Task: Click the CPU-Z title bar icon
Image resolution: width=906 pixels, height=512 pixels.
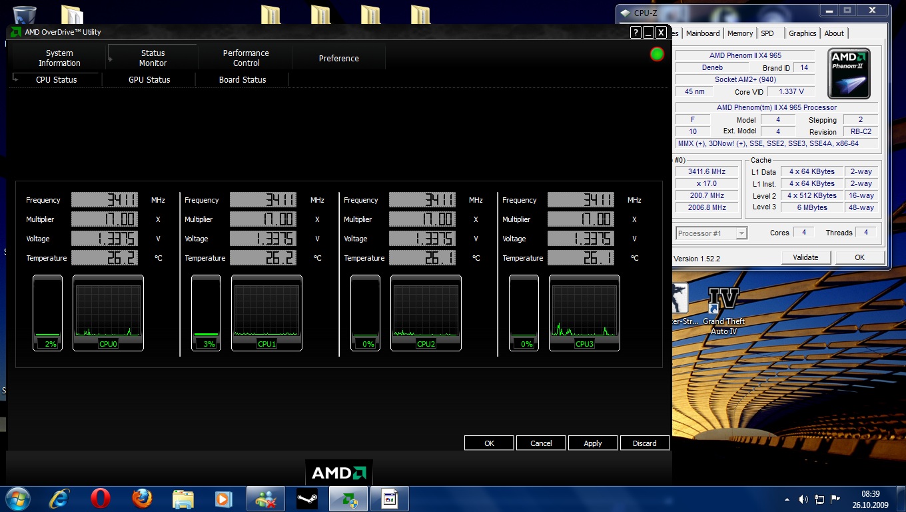Action: pos(625,13)
